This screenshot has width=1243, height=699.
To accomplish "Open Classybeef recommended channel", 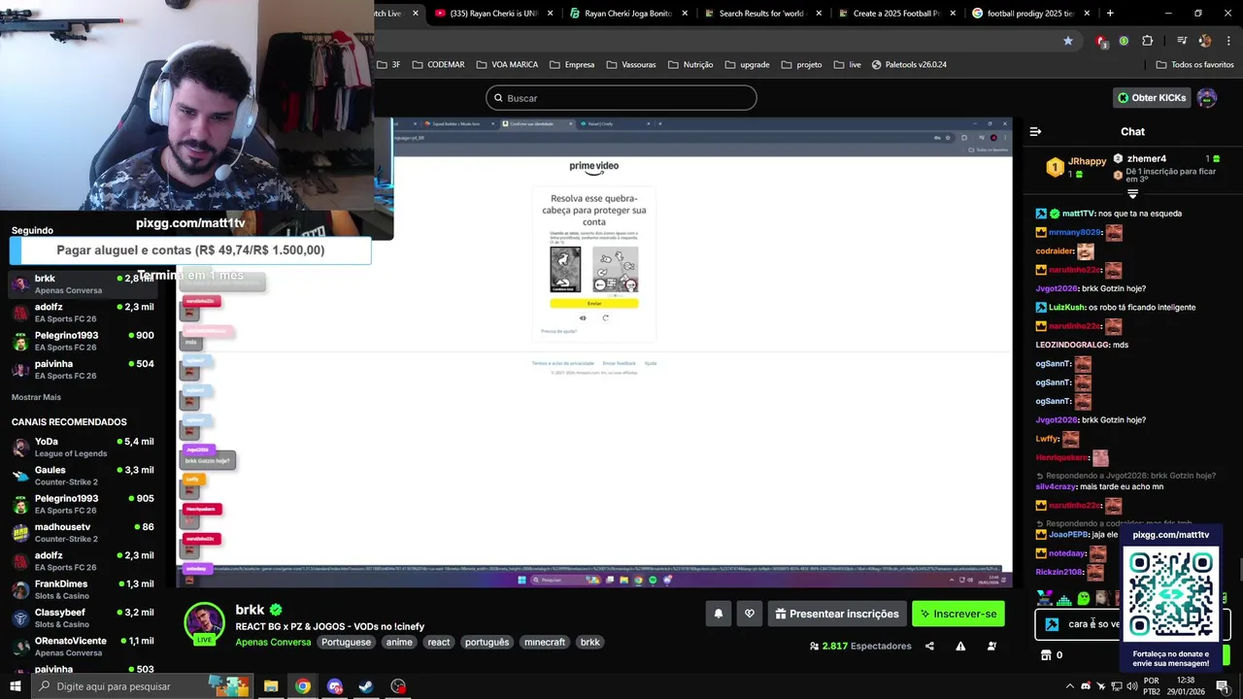I will click(83, 618).
